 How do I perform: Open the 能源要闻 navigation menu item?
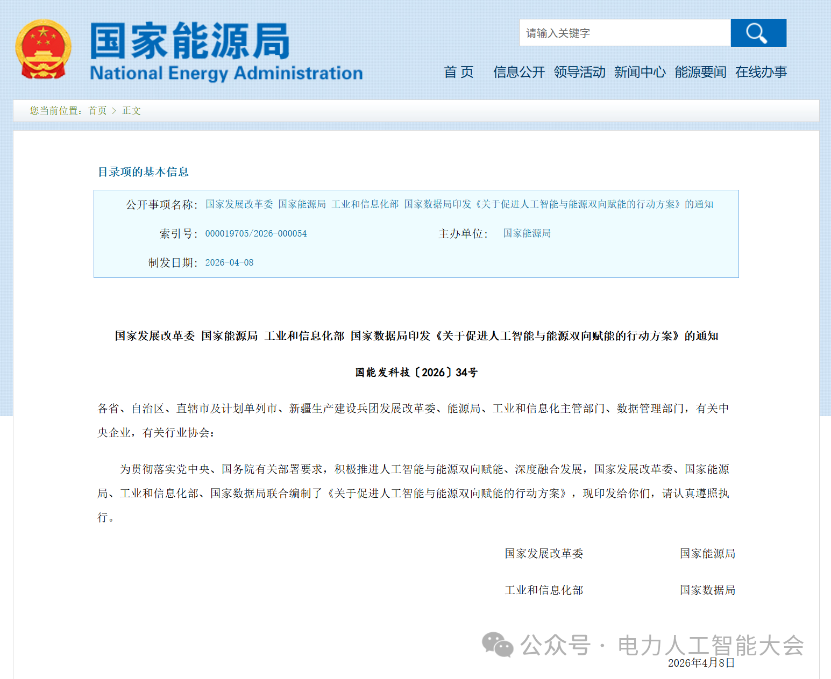[700, 72]
